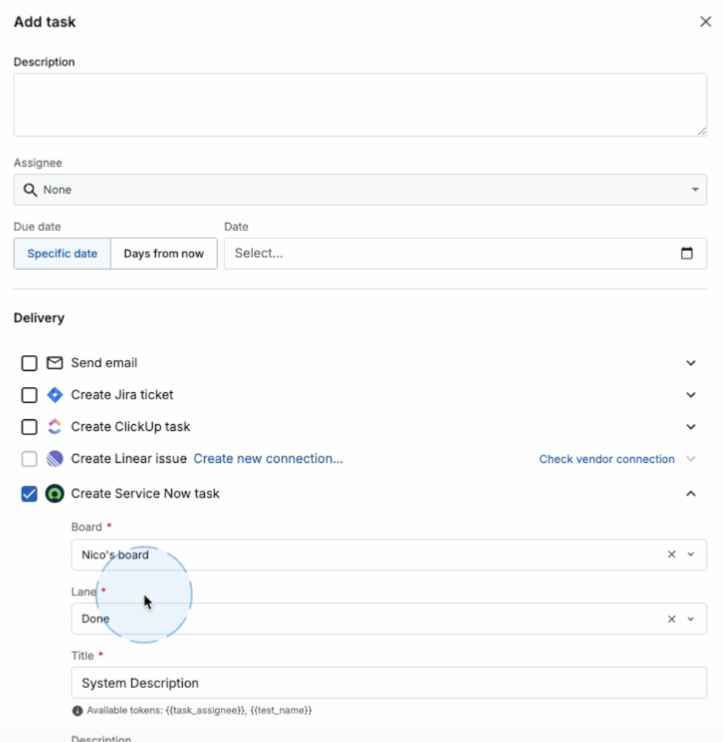Enable the Send email checkbox
The height and width of the screenshot is (742, 723).
point(29,364)
